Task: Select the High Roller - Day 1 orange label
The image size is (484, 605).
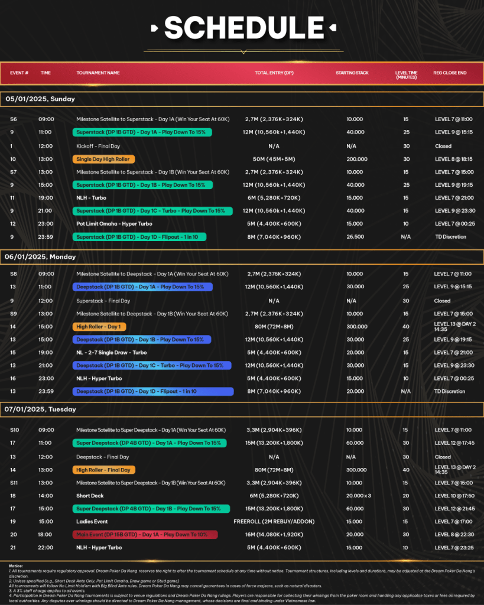Action: coord(99,326)
